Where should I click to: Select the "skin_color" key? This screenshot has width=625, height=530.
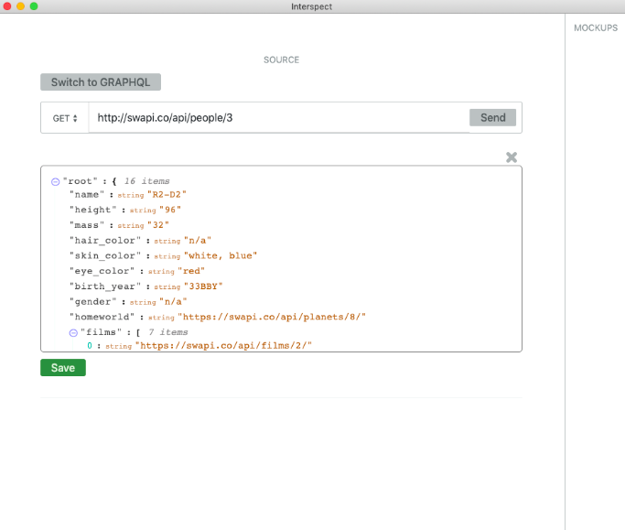[105, 255]
